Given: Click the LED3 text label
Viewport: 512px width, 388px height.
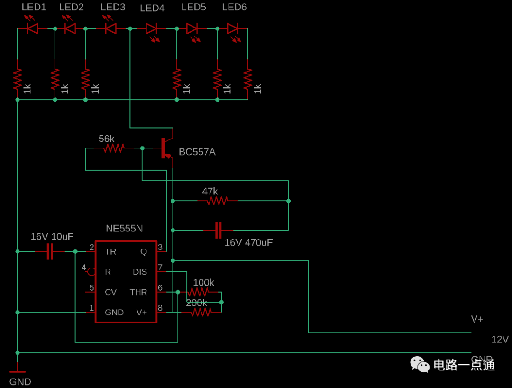Looking at the screenshot, I should pyautogui.click(x=113, y=7).
